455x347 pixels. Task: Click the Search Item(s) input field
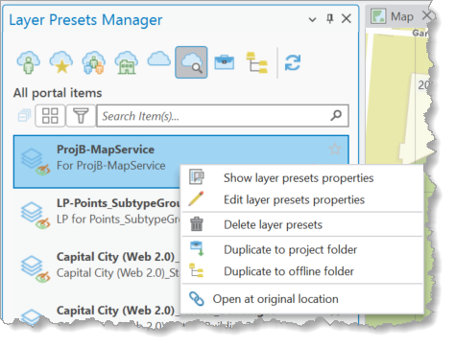(223, 116)
